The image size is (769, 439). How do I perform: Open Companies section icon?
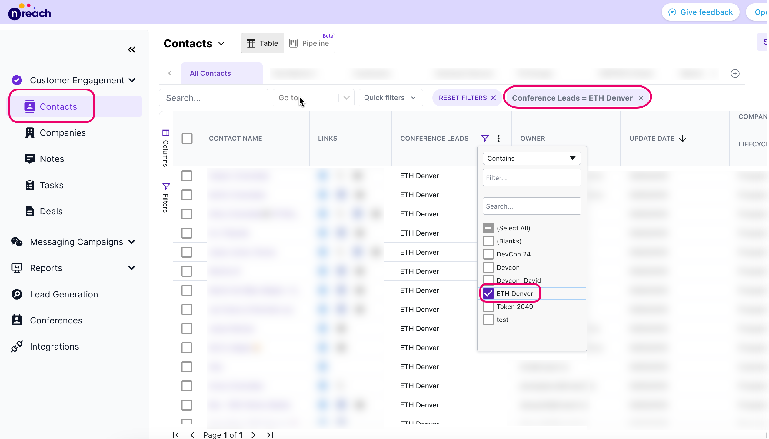coord(30,133)
